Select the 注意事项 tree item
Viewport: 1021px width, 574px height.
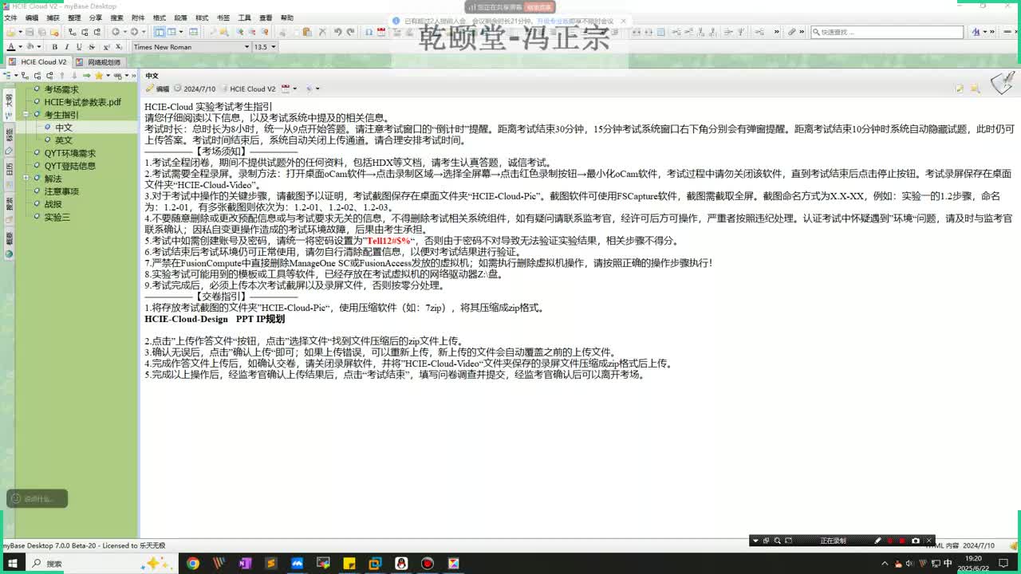click(x=61, y=191)
